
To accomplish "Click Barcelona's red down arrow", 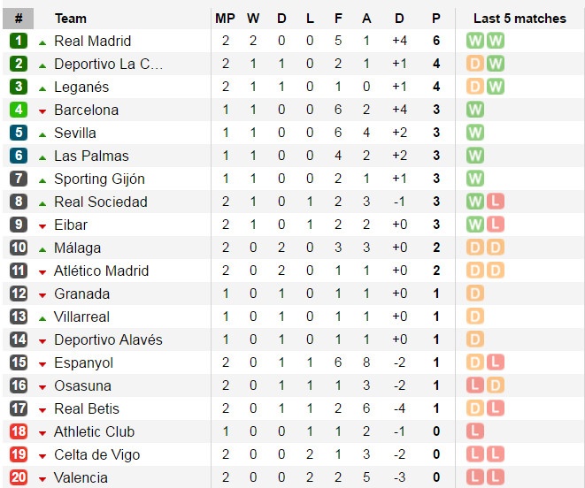I will [42, 111].
